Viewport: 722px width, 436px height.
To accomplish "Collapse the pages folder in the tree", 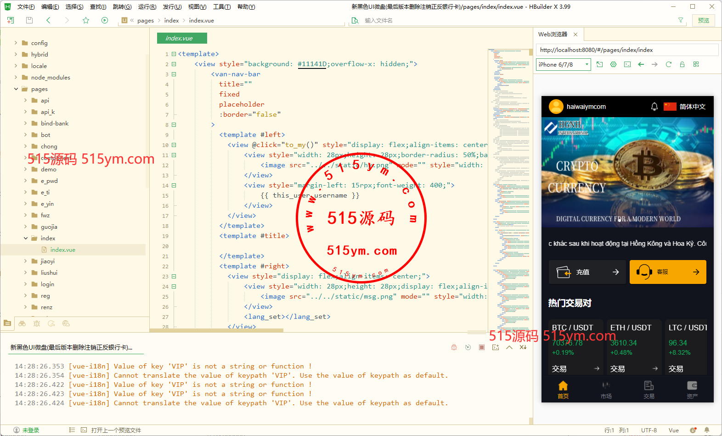I will [16, 89].
